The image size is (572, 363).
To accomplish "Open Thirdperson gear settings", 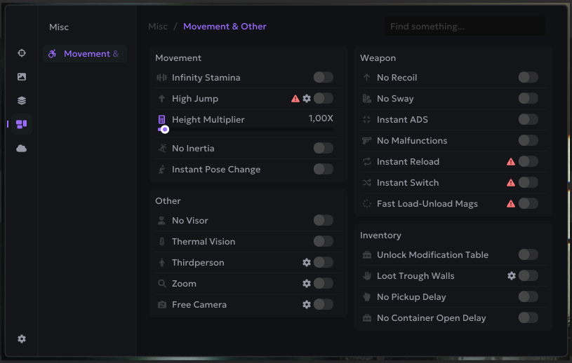I will [307, 263].
